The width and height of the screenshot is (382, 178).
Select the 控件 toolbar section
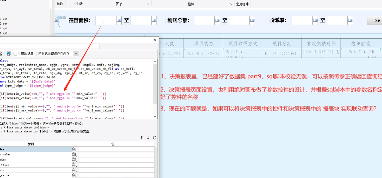pyautogui.click(x=191, y=4)
